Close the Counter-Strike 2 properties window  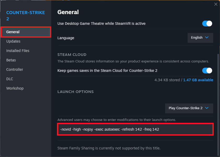tap(216, 4)
